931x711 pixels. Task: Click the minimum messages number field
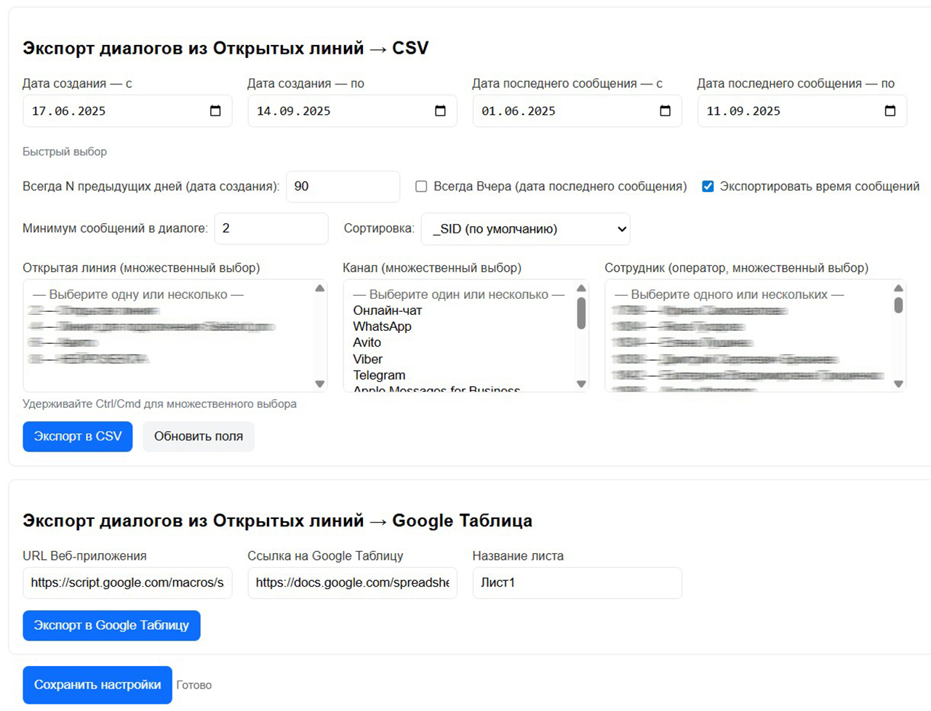(x=271, y=229)
